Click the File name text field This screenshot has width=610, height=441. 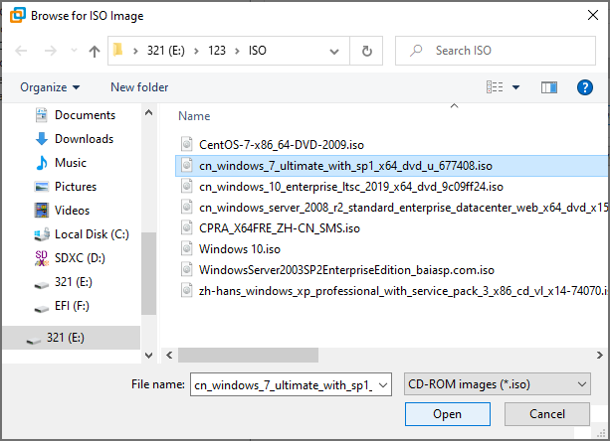click(284, 384)
